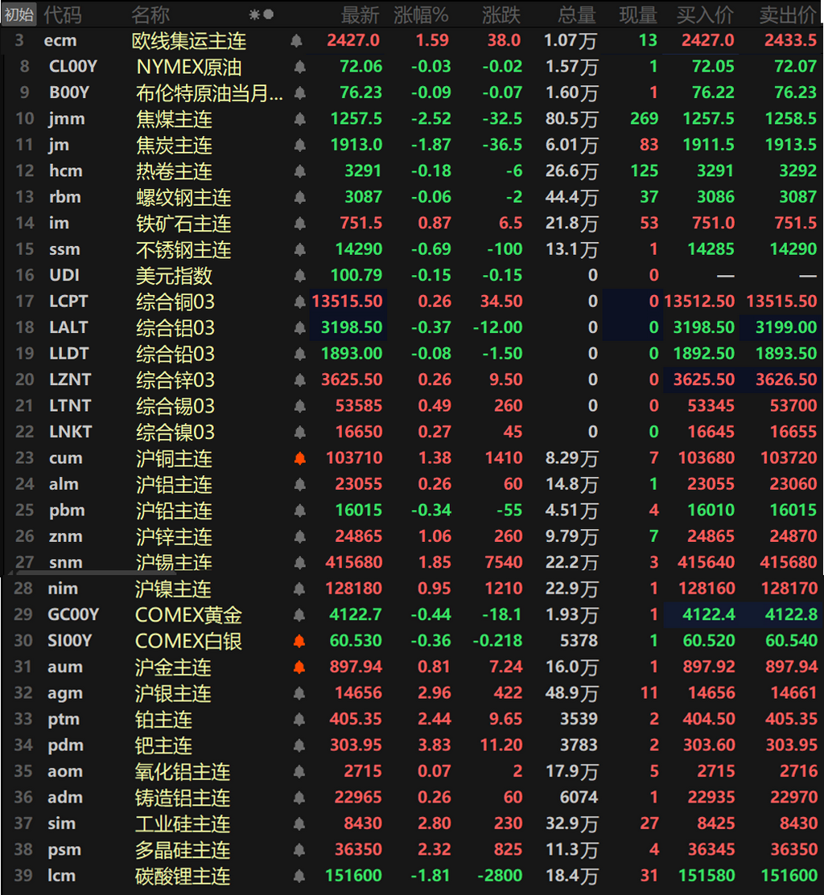Viewport: 824px width, 895px height.
Task: Select the 综合铅03 name cell
Action: coord(175,354)
